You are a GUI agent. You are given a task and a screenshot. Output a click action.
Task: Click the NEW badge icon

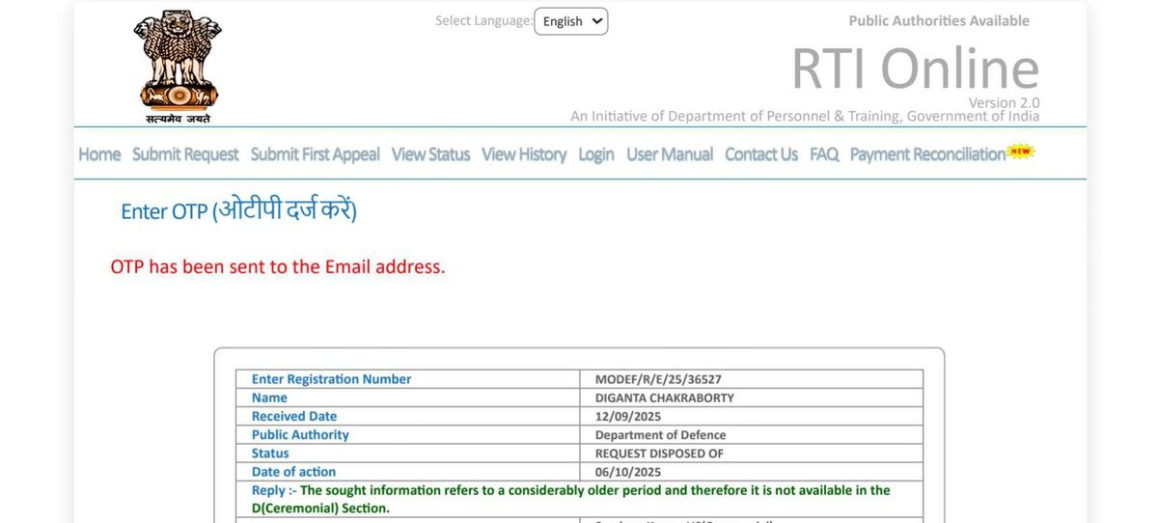coord(1020,151)
